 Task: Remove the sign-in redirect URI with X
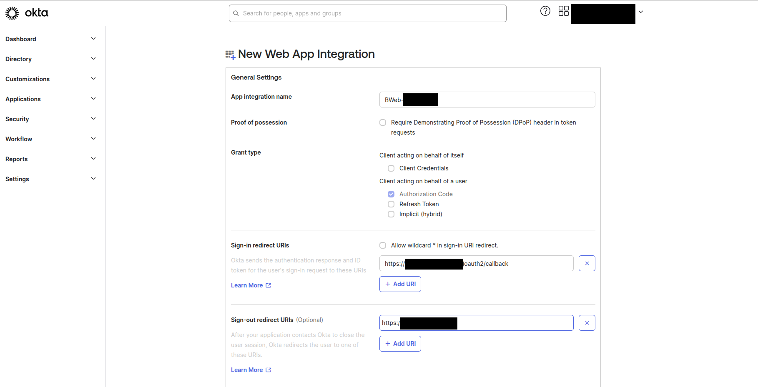point(587,263)
